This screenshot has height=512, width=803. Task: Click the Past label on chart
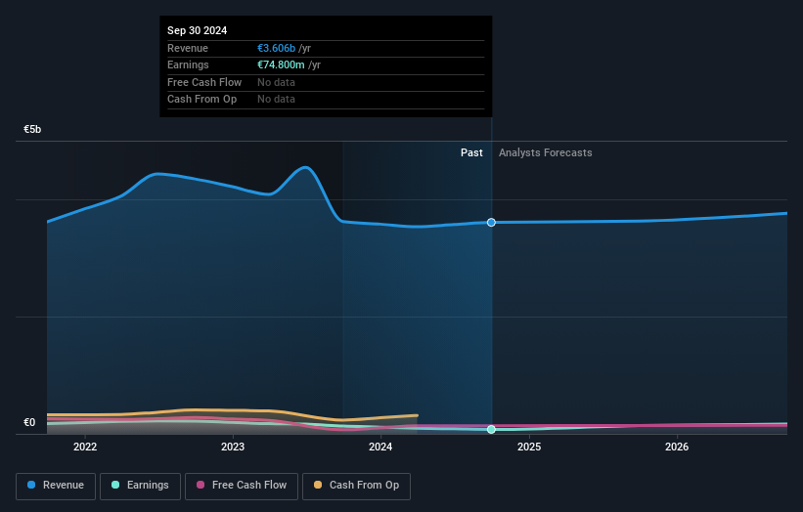coord(471,153)
